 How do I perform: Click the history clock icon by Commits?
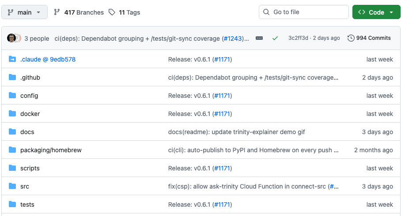pos(351,38)
